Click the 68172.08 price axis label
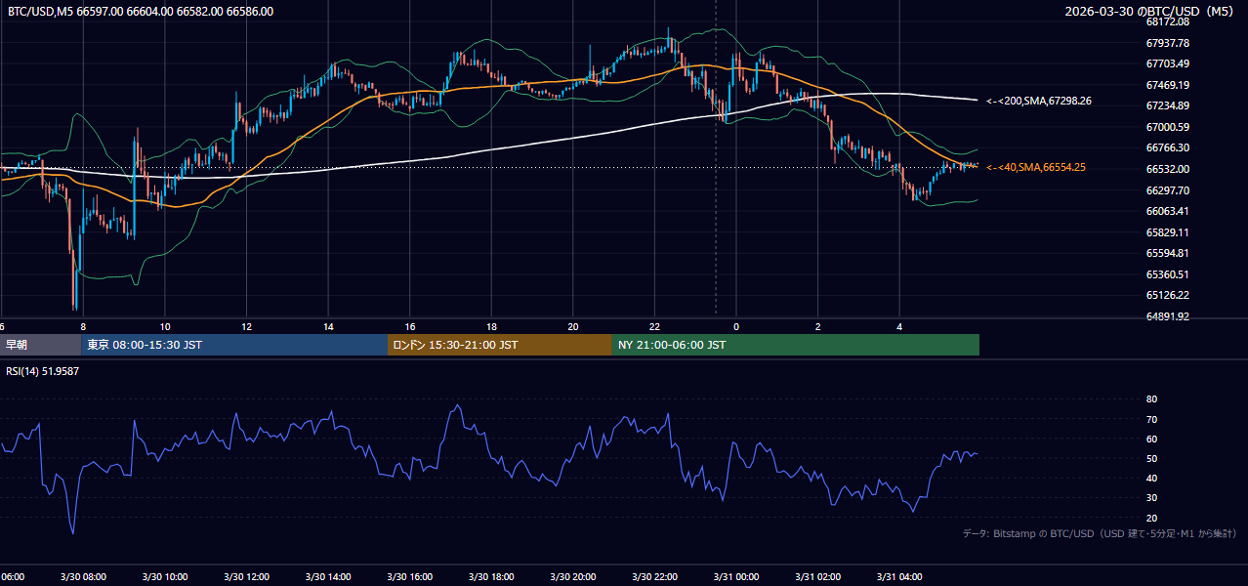The image size is (1248, 586). pyautogui.click(x=1167, y=21)
